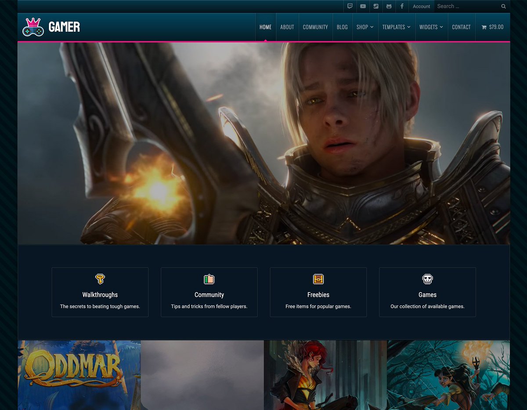This screenshot has width=527, height=410.
Task: Click 'The secrets to beating tough games.'
Action: point(100,306)
